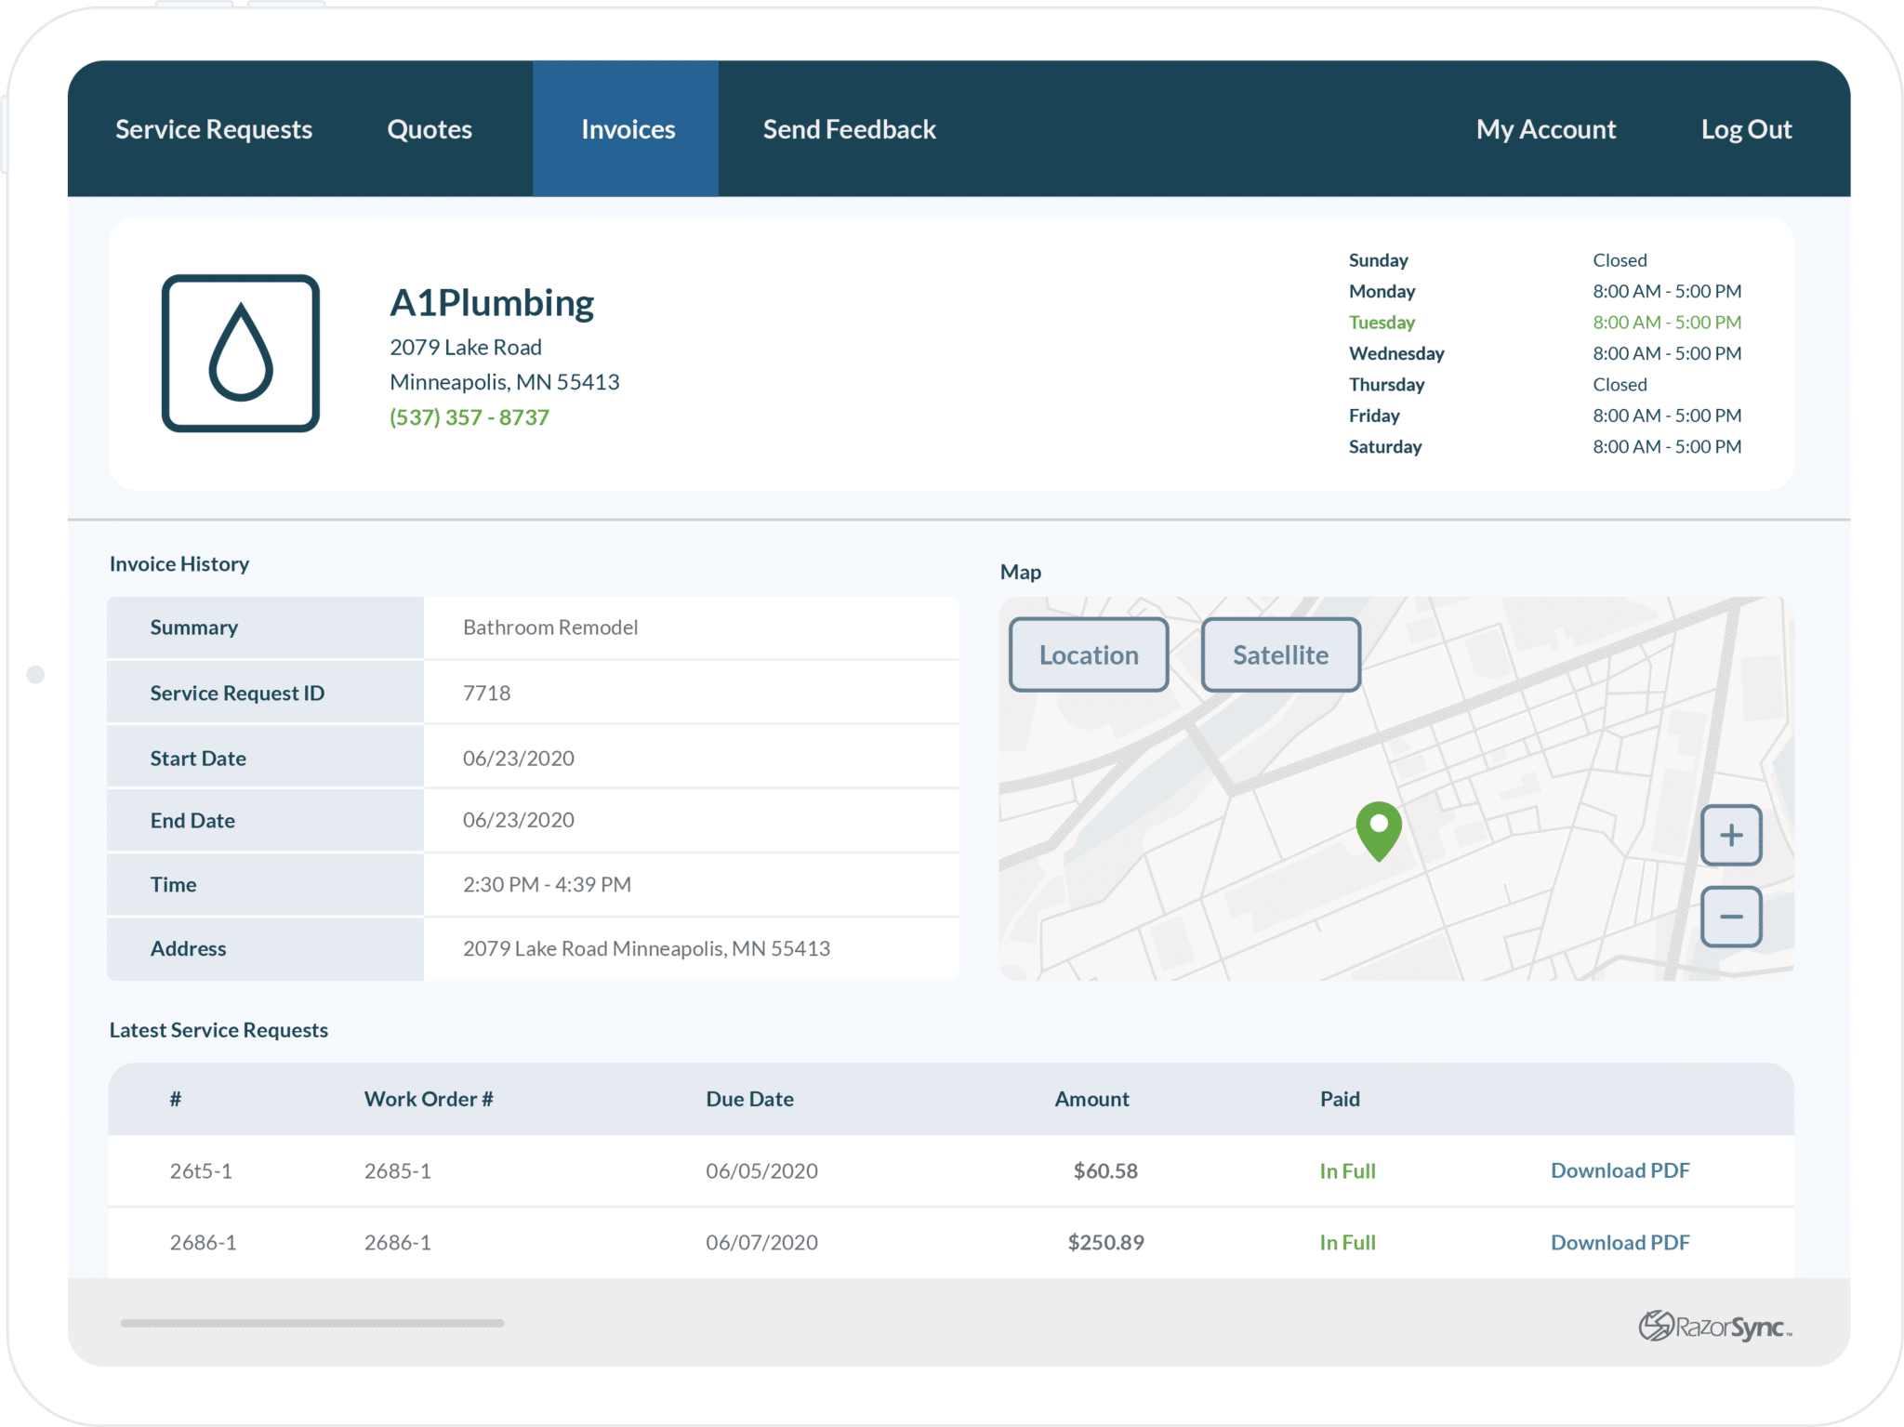Switch to the Quotes tab
The width and height of the screenshot is (1904, 1427).
point(429,129)
